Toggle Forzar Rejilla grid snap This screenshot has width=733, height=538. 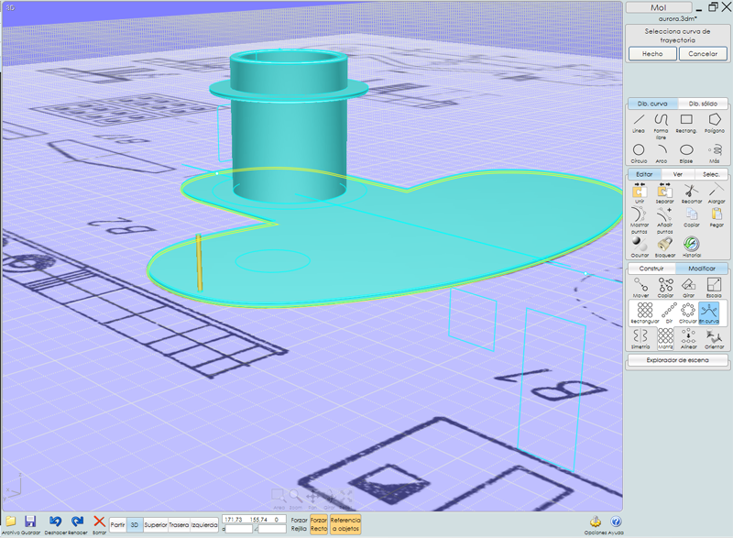point(299,524)
